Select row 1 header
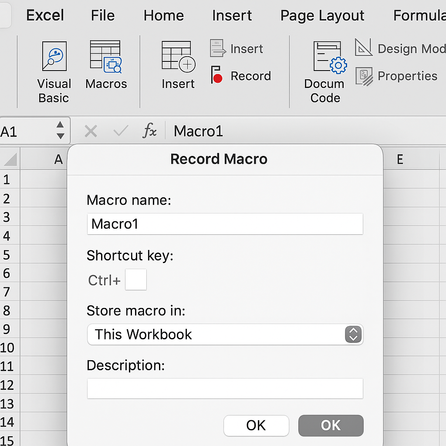446x446 pixels. [x=10, y=179]
